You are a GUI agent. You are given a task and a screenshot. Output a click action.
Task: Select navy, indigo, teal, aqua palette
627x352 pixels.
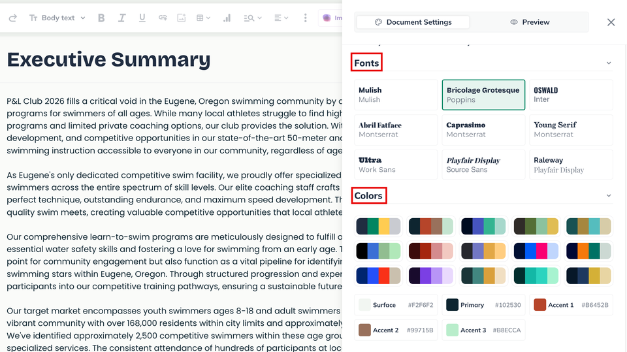tap(483, 227)
